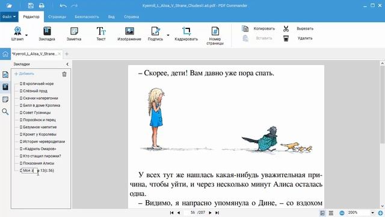Open the Файл menu
The image size is (385, 217).
(9, 17)
